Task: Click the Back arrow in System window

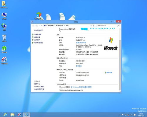Action: coord(33,26)
